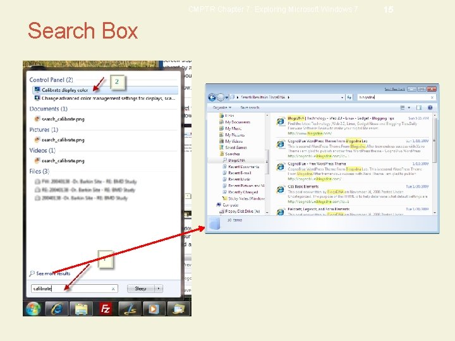The image size is (455, 341).
Task: Select the Control Panel (2) results header
Action: point(51,80)
